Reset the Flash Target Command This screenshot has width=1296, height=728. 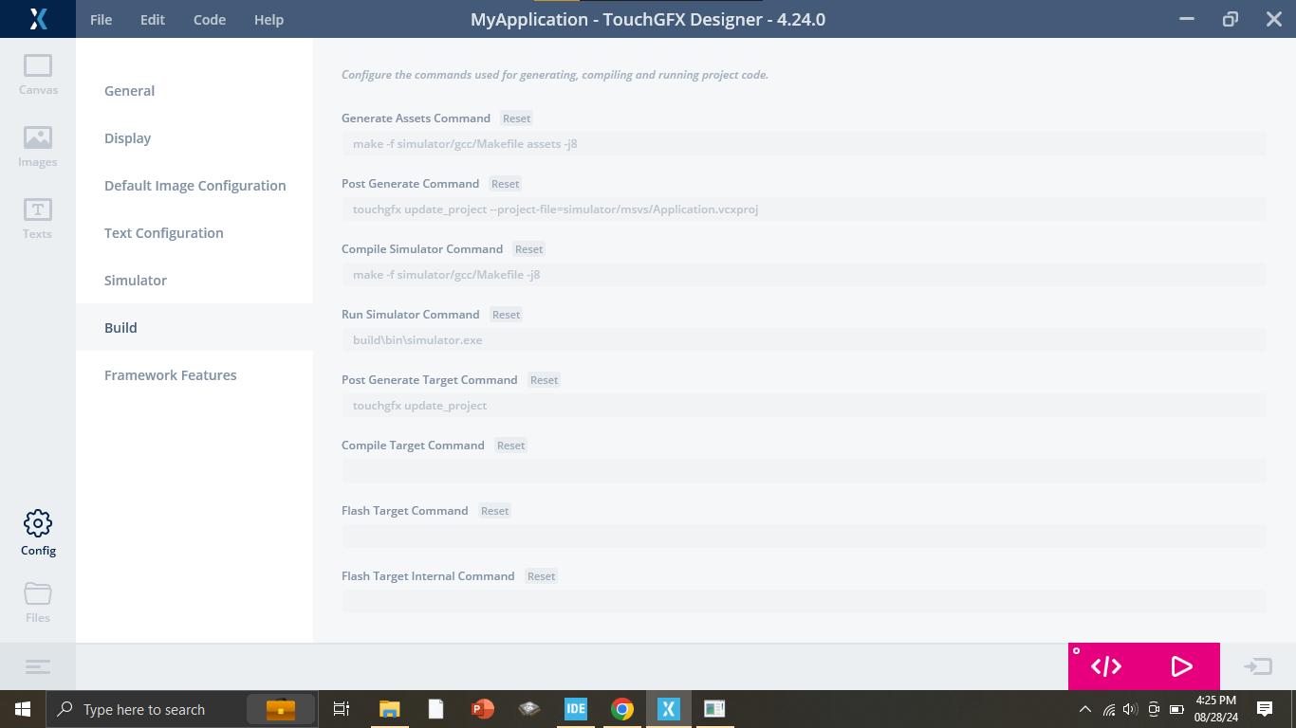[494, 510]
